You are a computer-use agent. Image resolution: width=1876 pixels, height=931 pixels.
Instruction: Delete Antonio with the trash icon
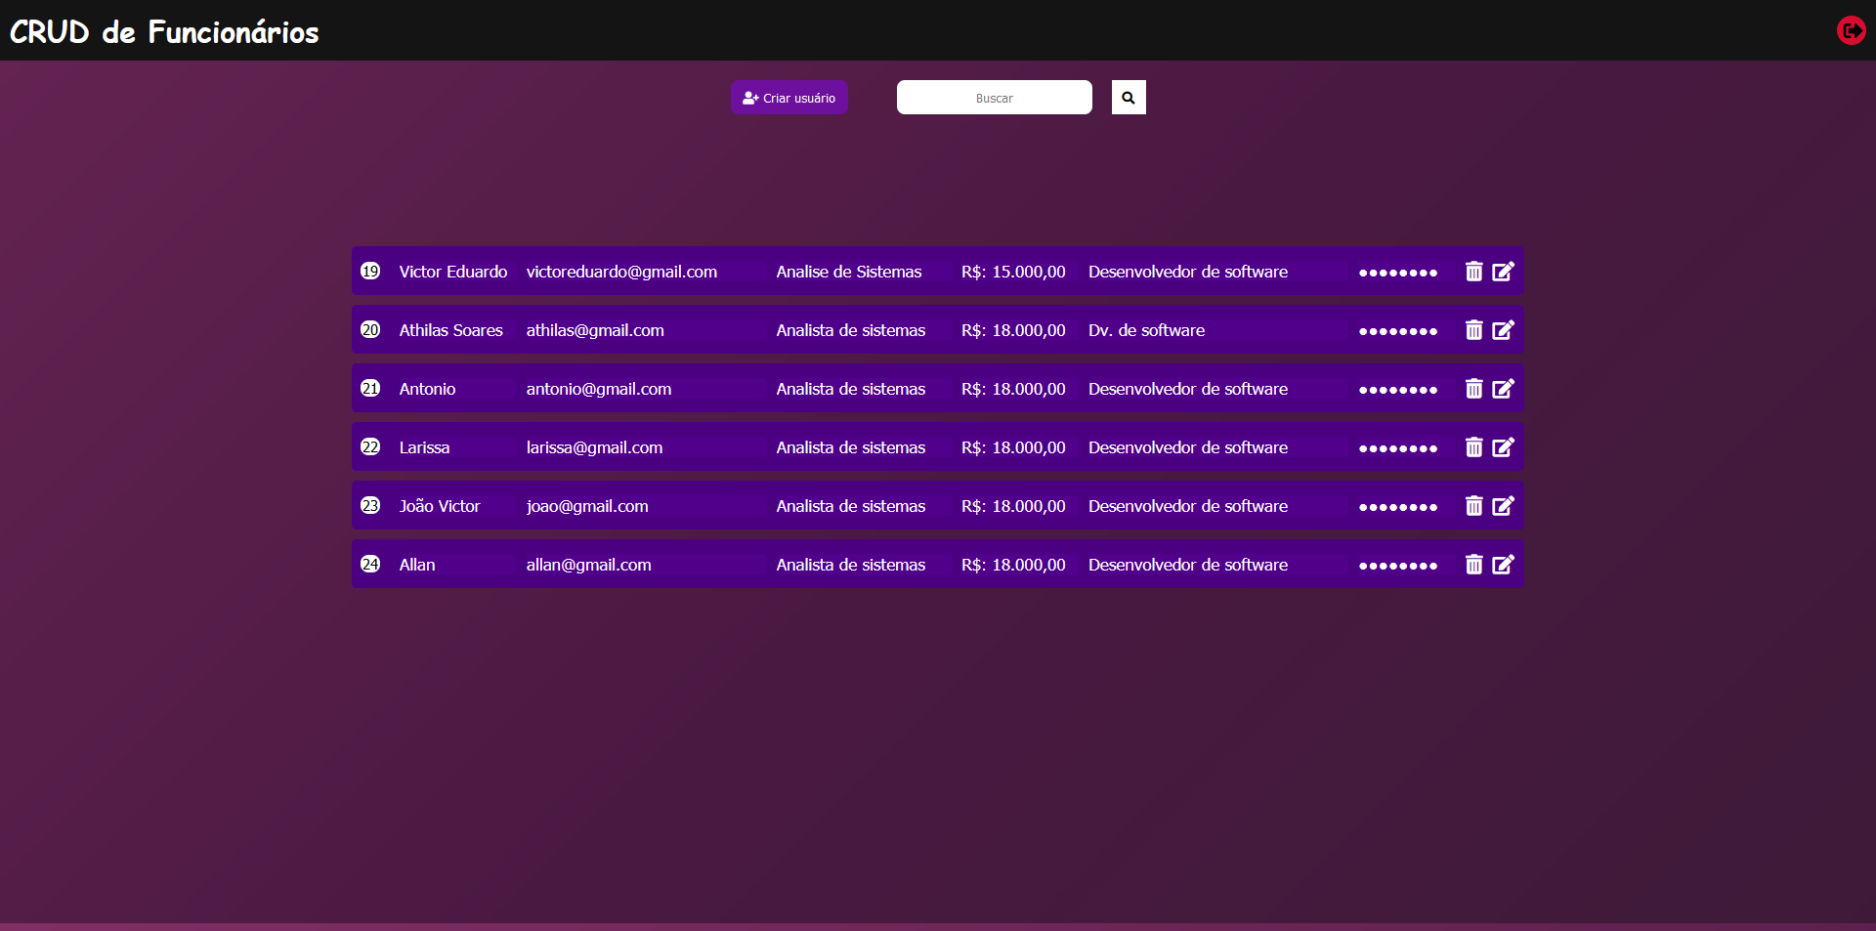click(1474, 389)
